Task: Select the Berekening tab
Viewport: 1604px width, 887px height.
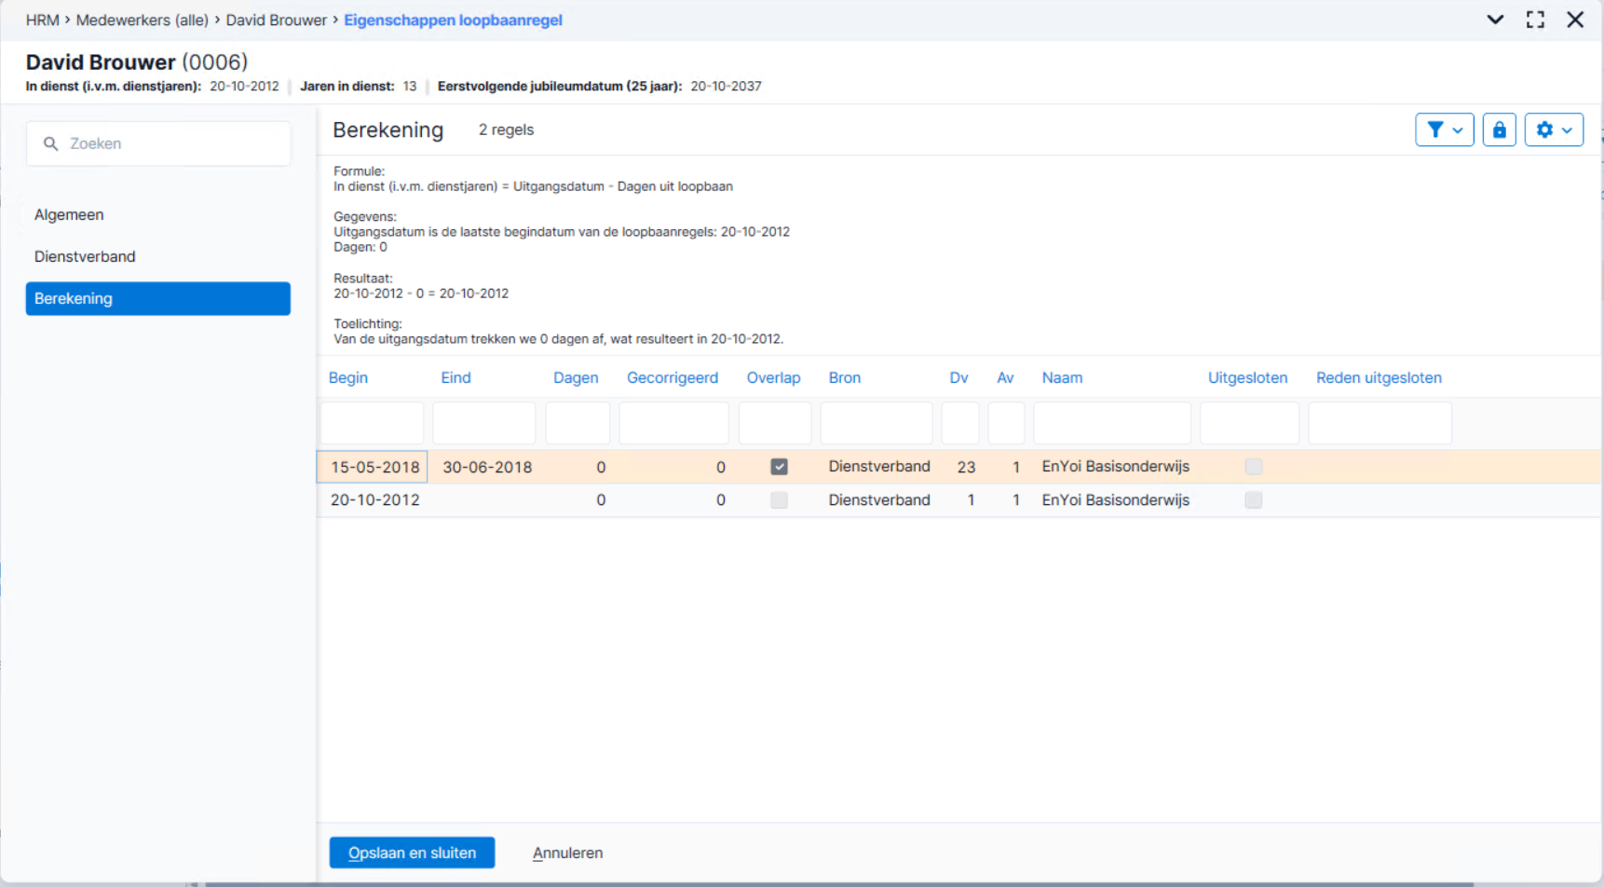Action: pos(157,299)
